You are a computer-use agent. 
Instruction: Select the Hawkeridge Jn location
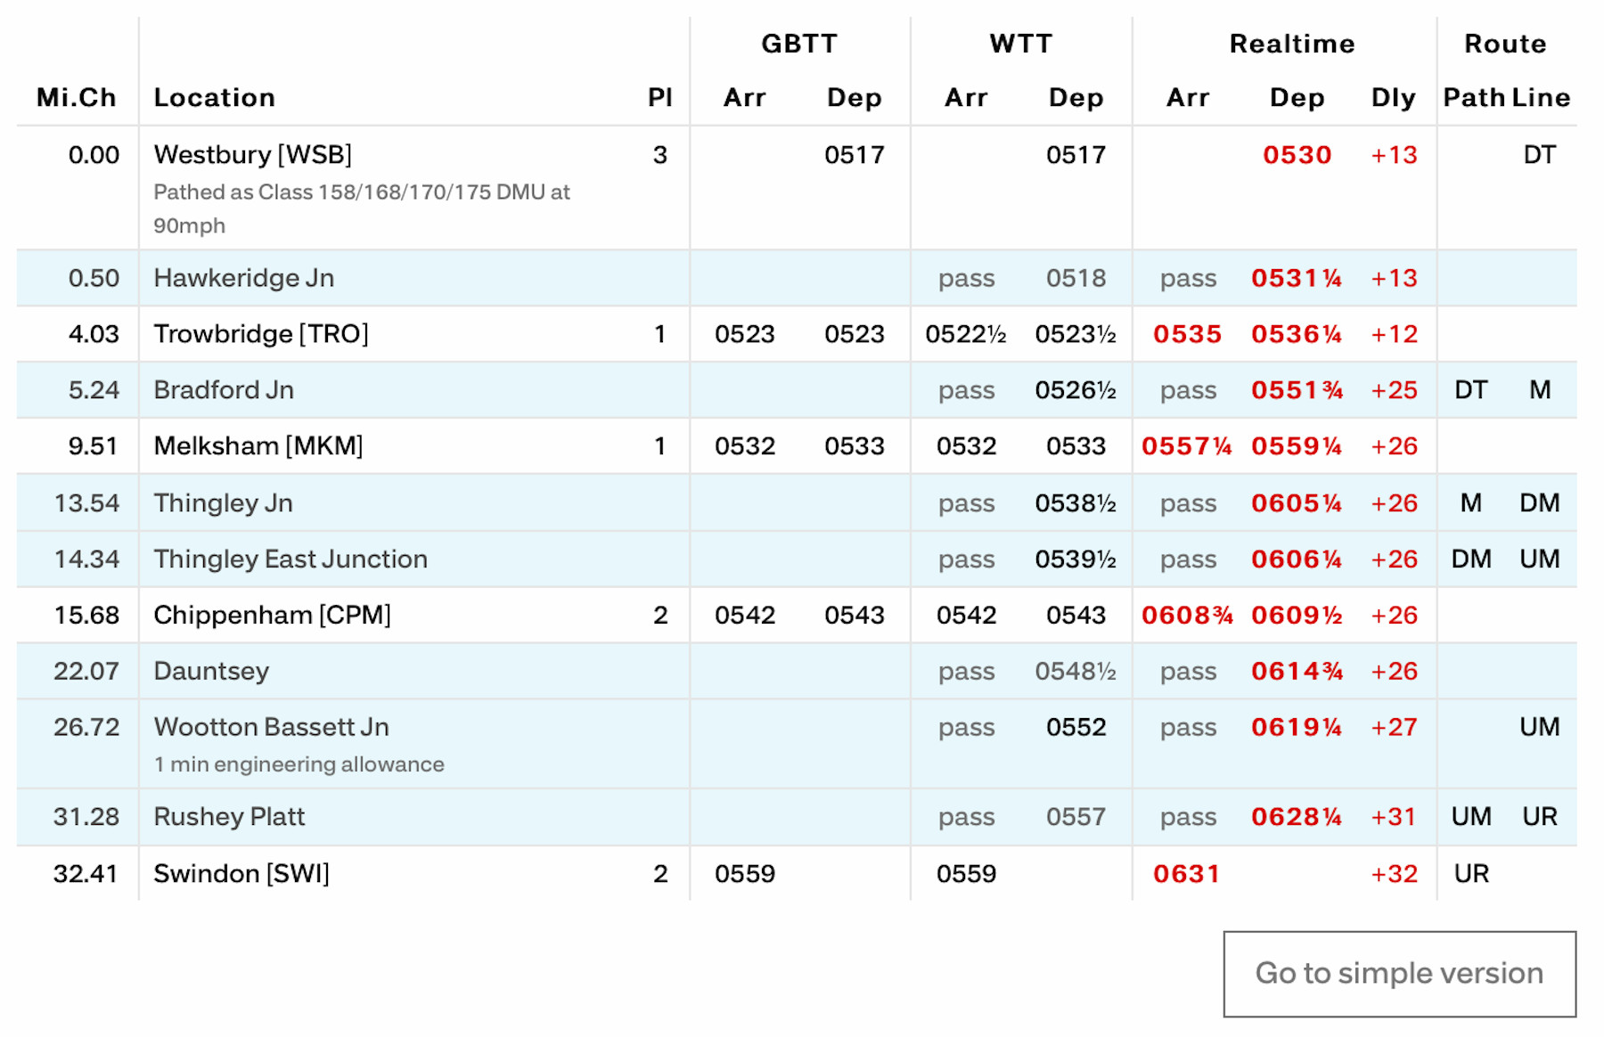tap(243, 278)
